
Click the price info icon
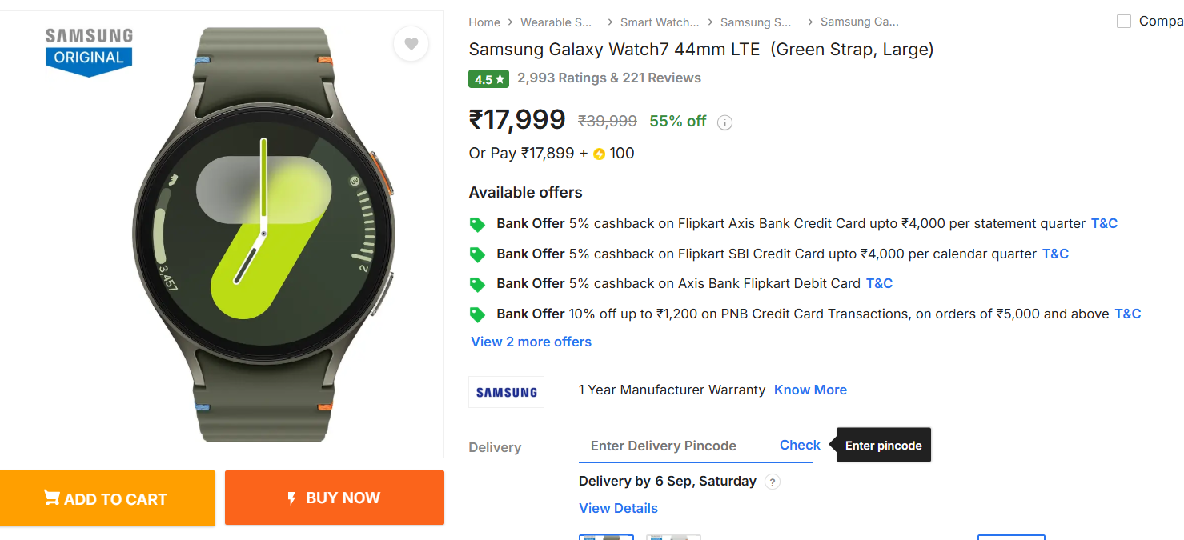[724, 122]
